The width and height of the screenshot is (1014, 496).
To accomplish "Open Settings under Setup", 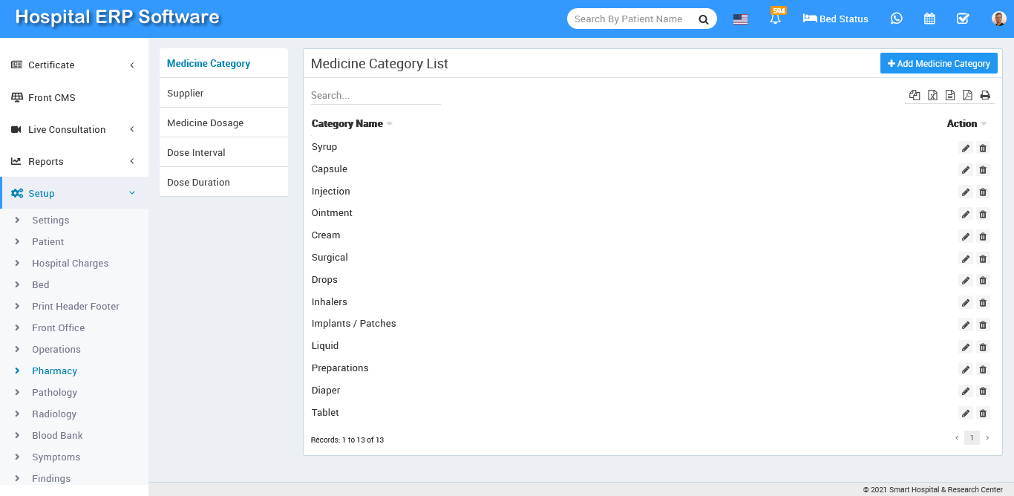I will [50, 220].
